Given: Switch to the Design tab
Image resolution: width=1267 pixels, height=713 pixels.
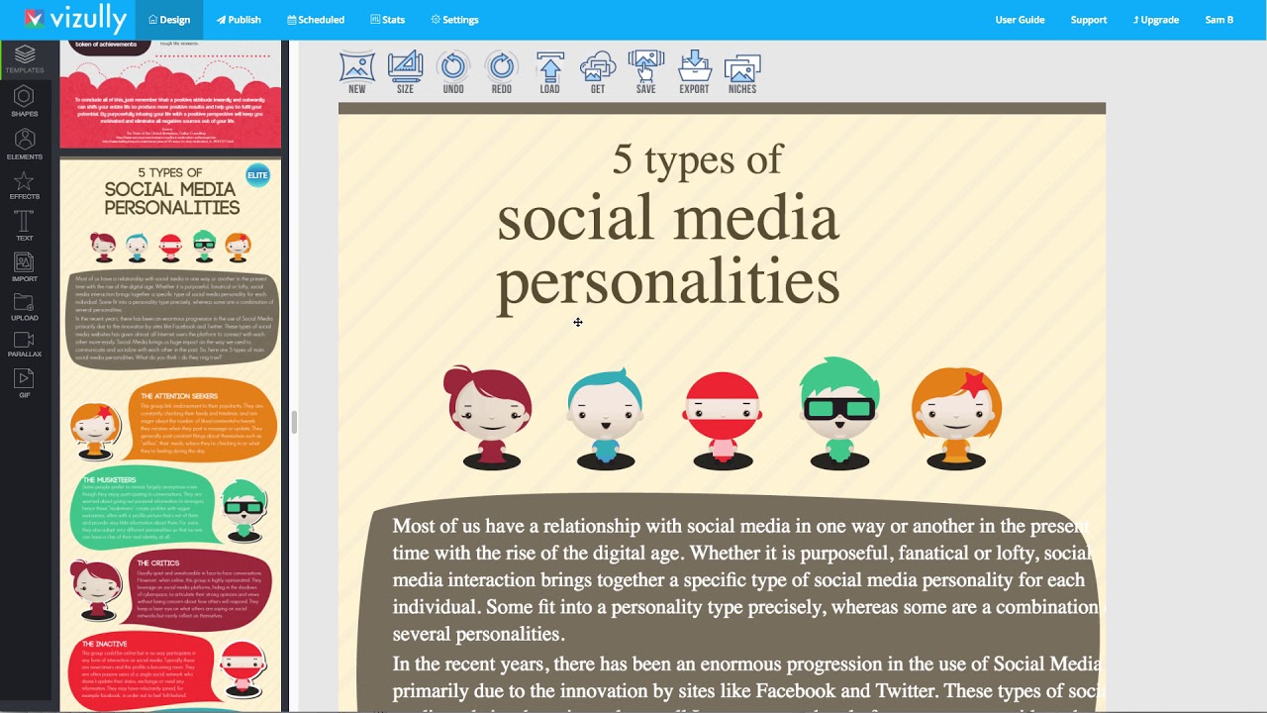Looking at the screenshot, I should coord(168,20).
